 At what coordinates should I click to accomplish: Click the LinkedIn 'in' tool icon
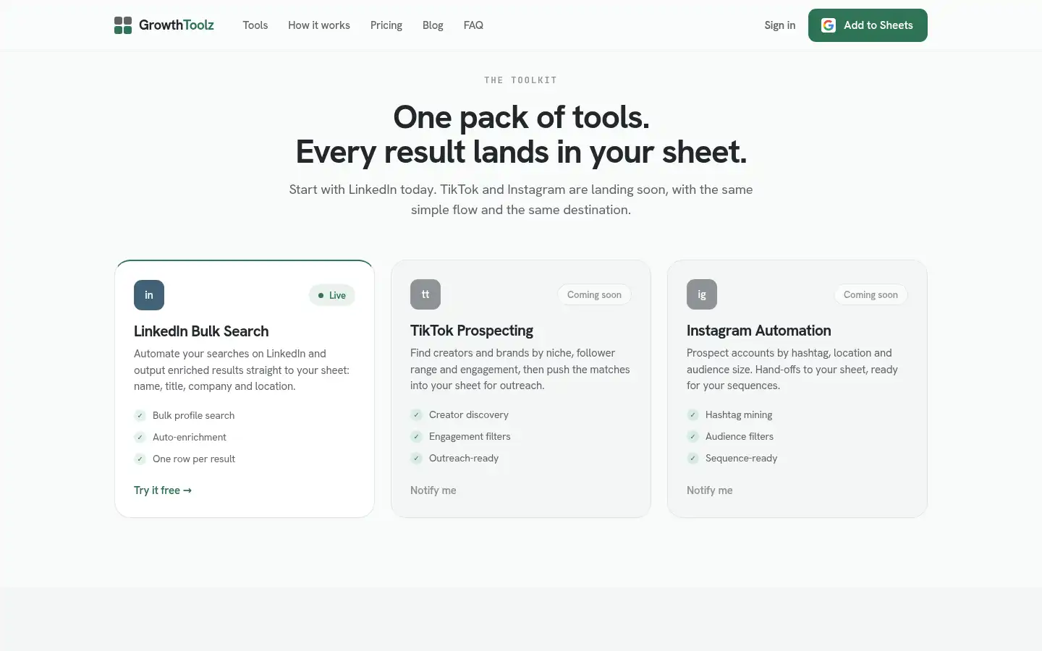pyautogui.click(x=149, y=295)
